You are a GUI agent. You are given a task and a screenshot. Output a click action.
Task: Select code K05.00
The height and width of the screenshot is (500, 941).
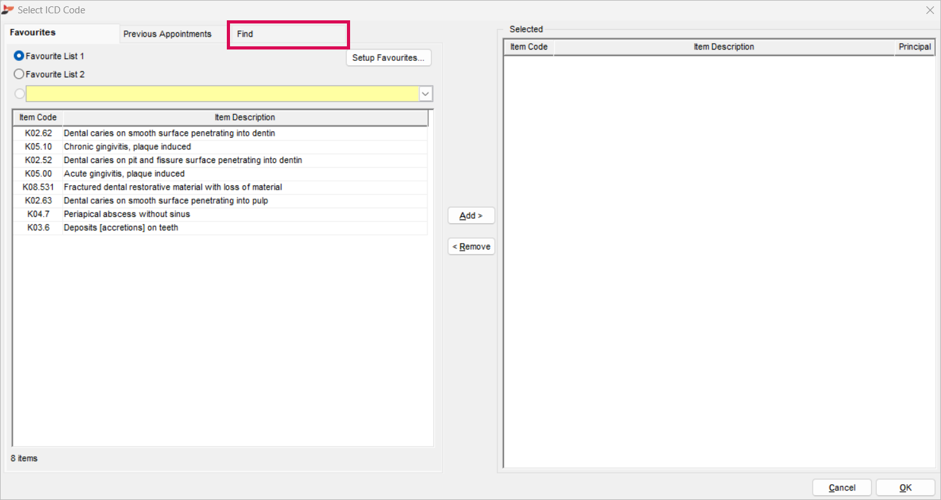click(38, 174)
